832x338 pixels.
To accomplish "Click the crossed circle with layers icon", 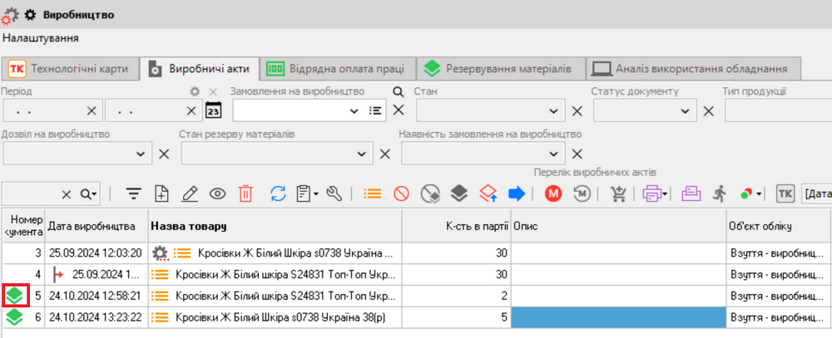I will click(x=429, y=193).
